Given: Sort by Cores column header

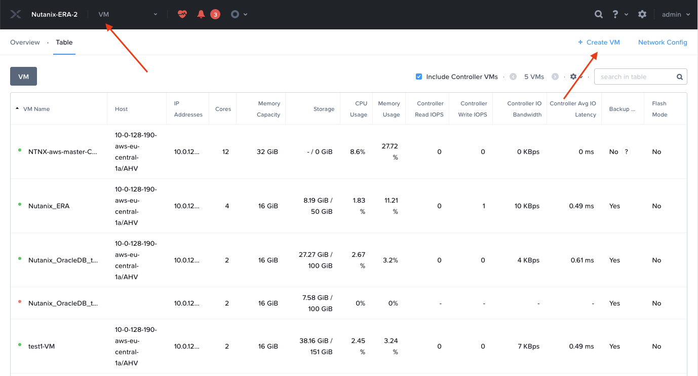Looking at the screenshot, I should [x=223, y=109].
